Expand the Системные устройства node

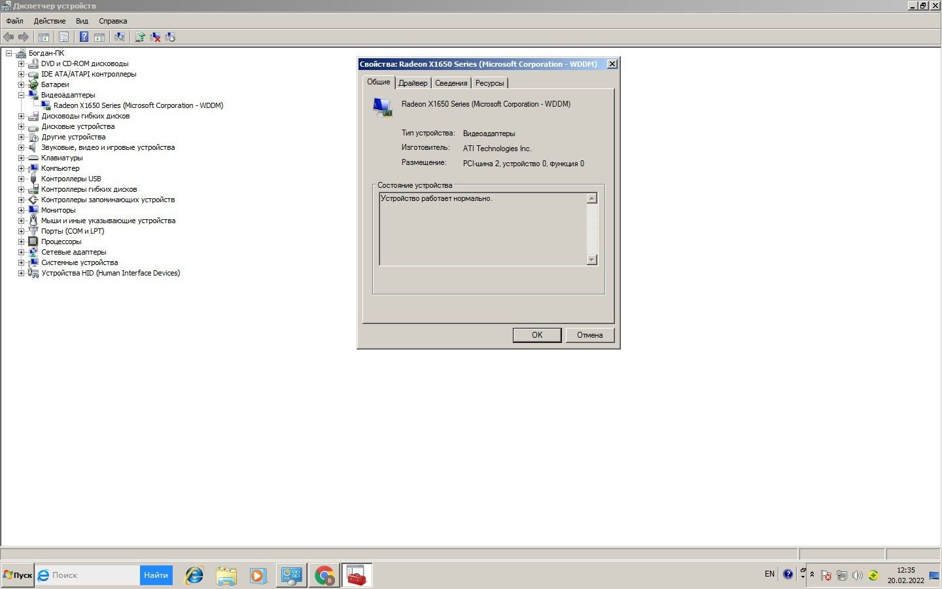click(21, 262)
